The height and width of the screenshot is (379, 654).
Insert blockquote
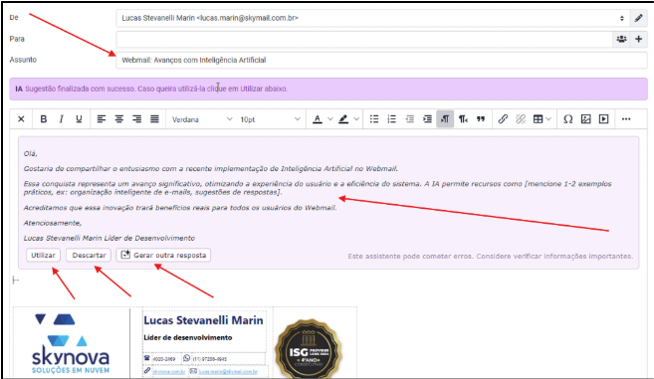tap(481, 119)
